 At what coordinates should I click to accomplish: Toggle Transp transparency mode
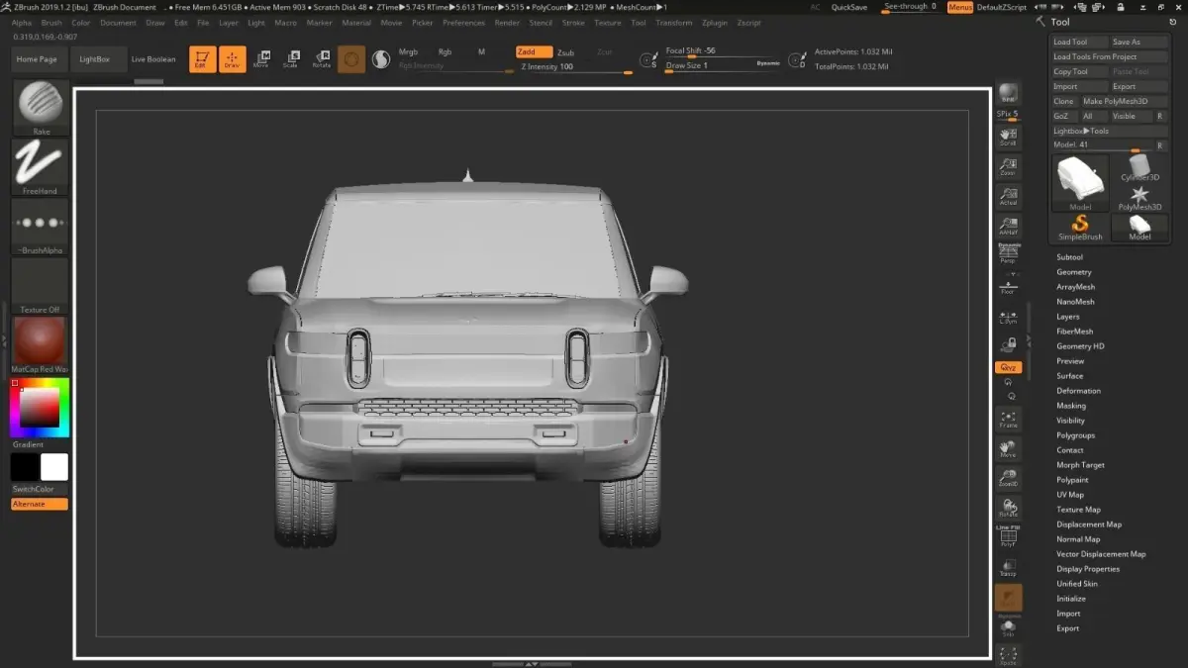pyautogui.click(x=1008, y=567)
